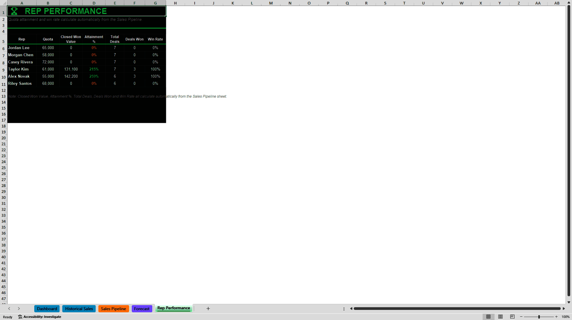This screenshot has height=320, width=572.
Task: Select Riley Santos's 68,000 quota
Action: 48,83
